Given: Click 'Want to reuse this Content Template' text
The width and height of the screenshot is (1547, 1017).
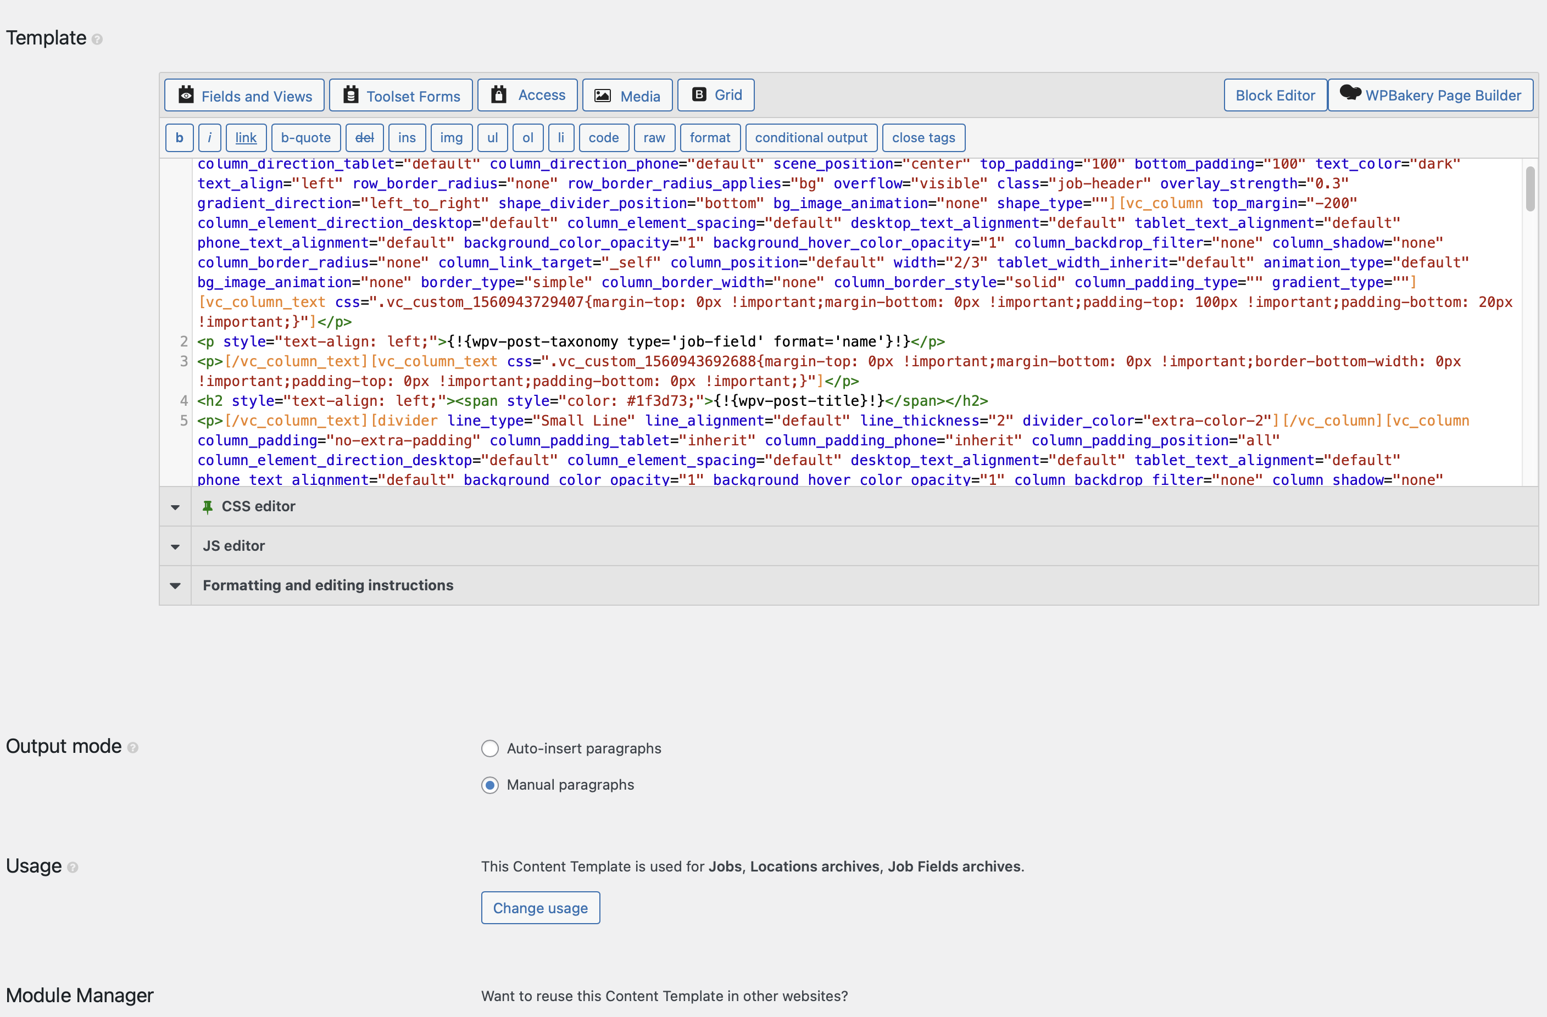Looking at the screenshot, I should coord(664,996).
